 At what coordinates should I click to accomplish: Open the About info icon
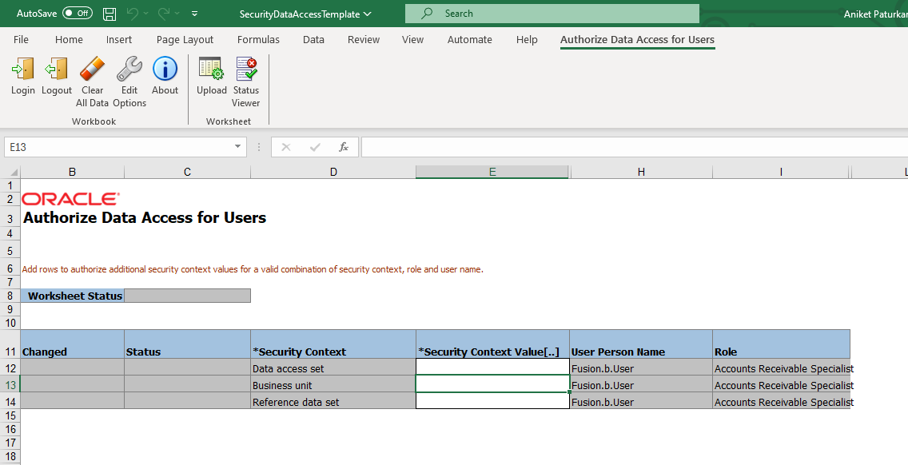(165, 69)
